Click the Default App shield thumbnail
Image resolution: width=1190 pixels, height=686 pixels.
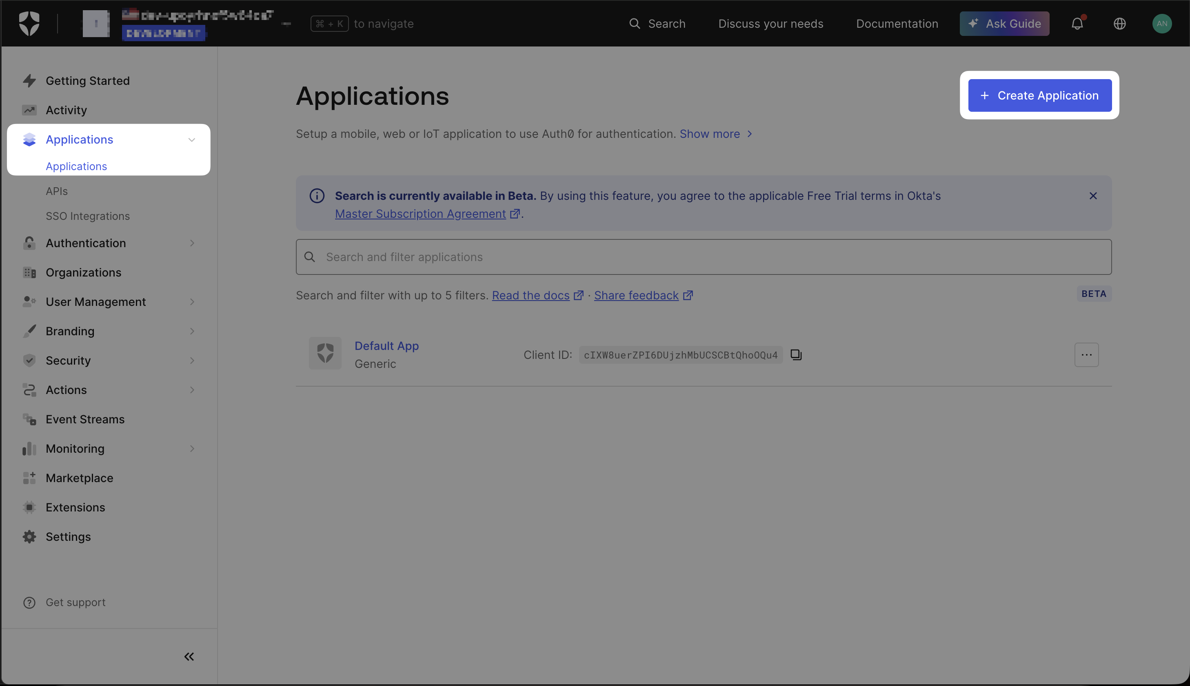[x=325, y=353]
